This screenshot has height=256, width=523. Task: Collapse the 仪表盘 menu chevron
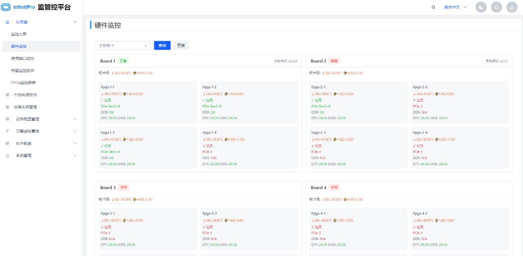coord(75,22)
